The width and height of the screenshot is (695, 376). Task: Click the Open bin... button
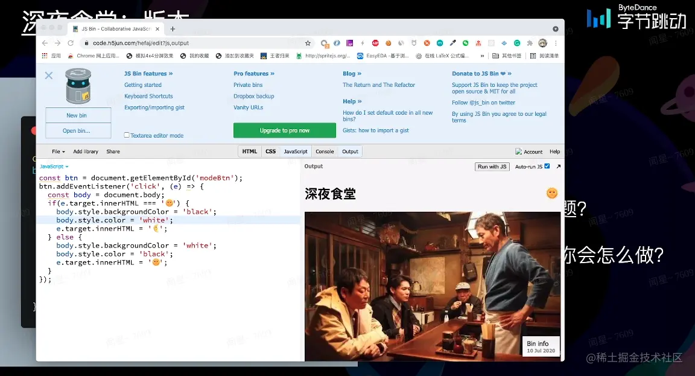tap(78, 131)
